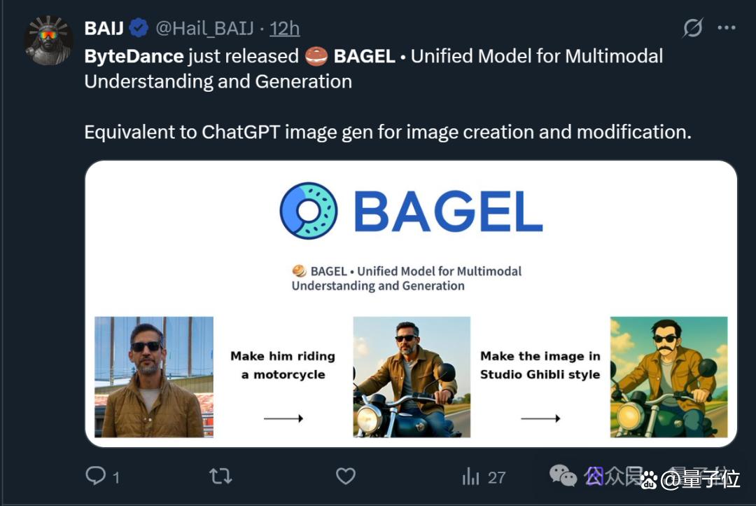This screenshot has width=756, height=506.
Task: Click the Grok slash-circle icon
Action: (693, 27)
